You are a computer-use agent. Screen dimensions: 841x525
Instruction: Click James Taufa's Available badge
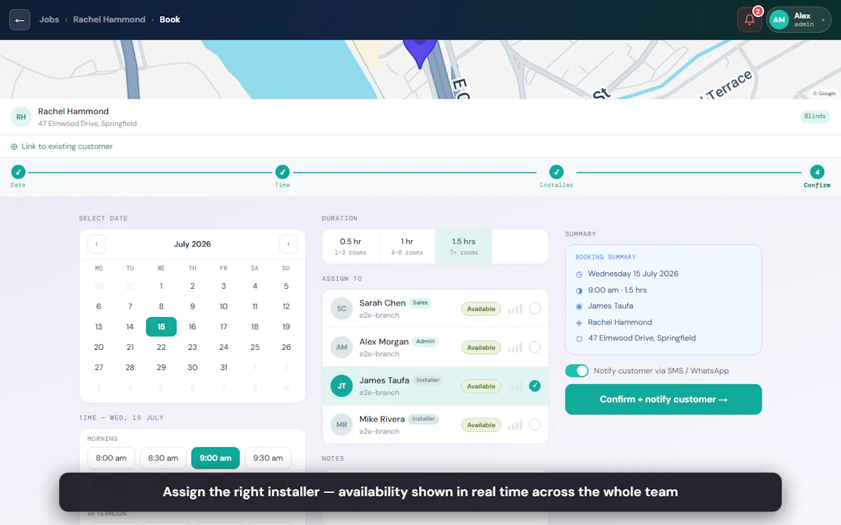click(481, 386)
